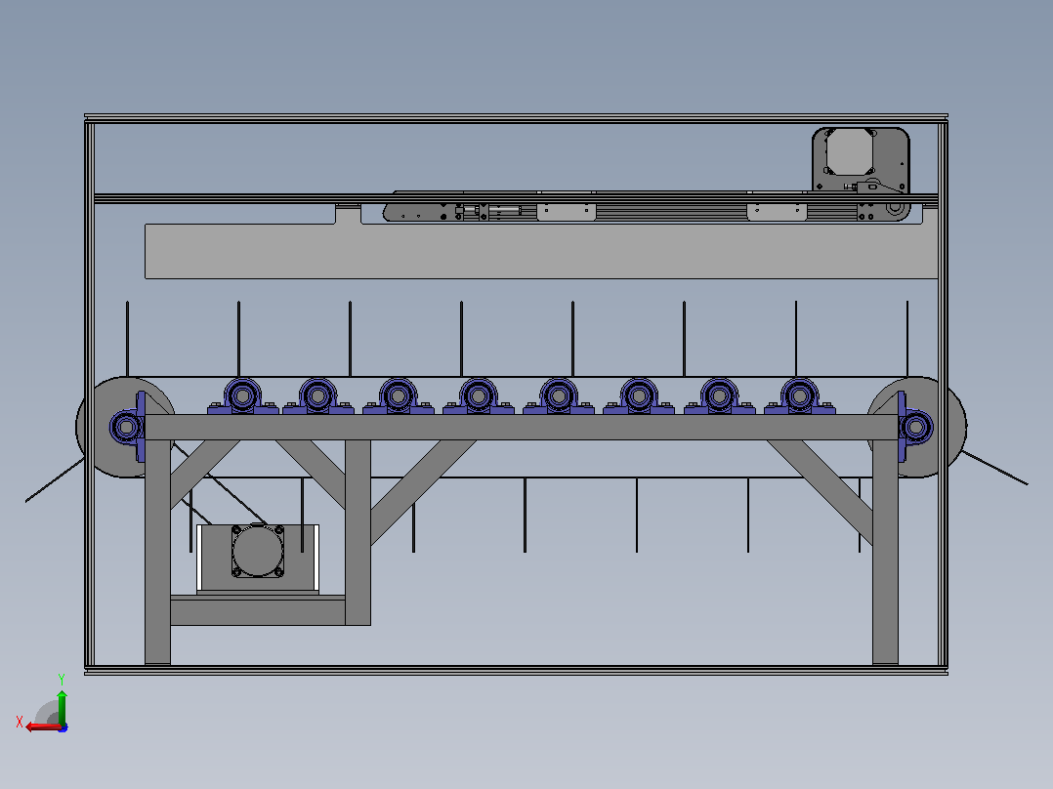Select the large light gray rectangular plate
Viewport: 1053px width, 789px height.
[540, 250]
